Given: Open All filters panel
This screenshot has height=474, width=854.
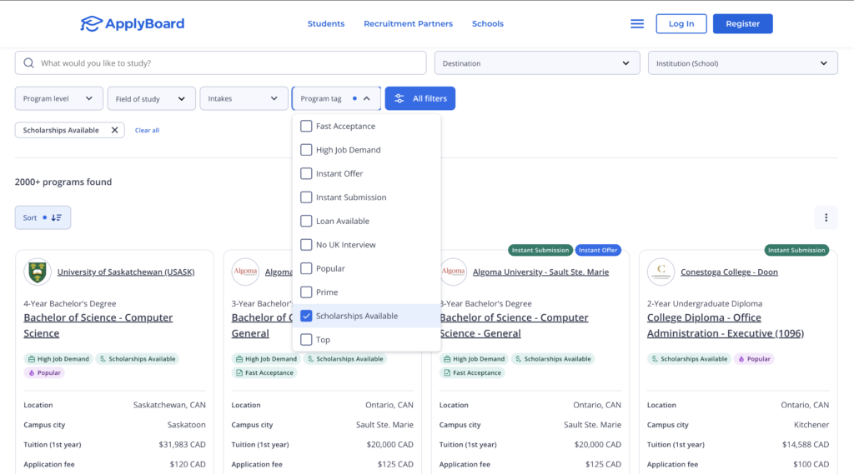Looking at the screenshot, I should pos(420,98).
